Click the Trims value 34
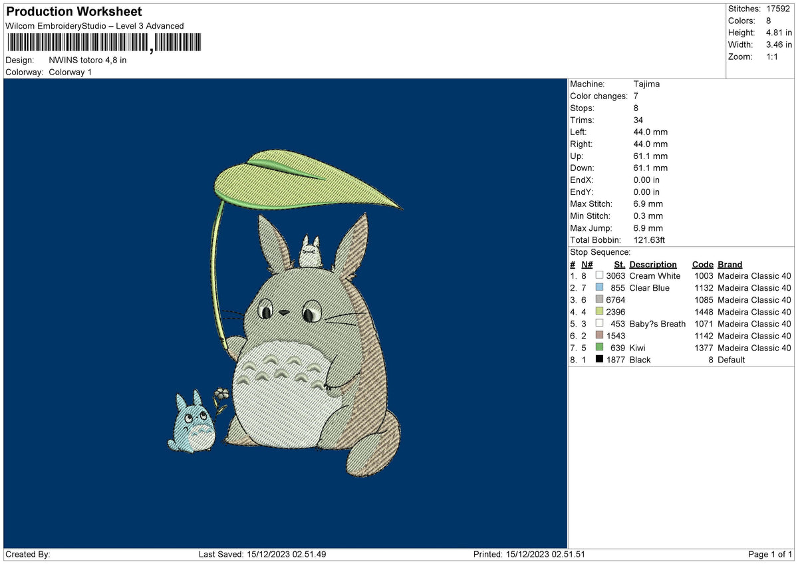 click(x=638, y=120)
